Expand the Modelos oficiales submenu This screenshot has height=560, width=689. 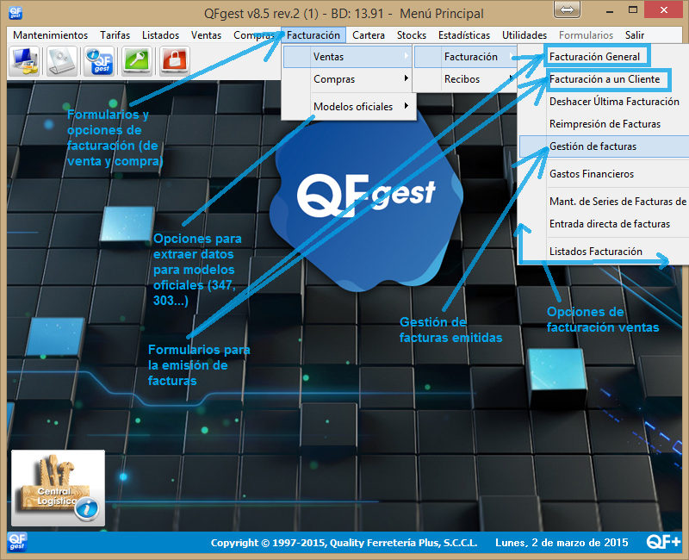coord(348,106)
